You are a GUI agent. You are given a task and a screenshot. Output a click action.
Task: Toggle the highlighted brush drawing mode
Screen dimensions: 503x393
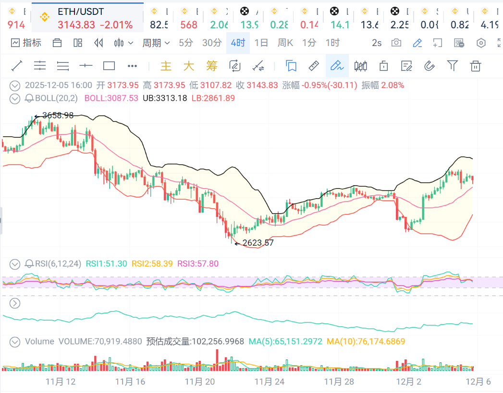pyautogui.click(x=337, y=66)
